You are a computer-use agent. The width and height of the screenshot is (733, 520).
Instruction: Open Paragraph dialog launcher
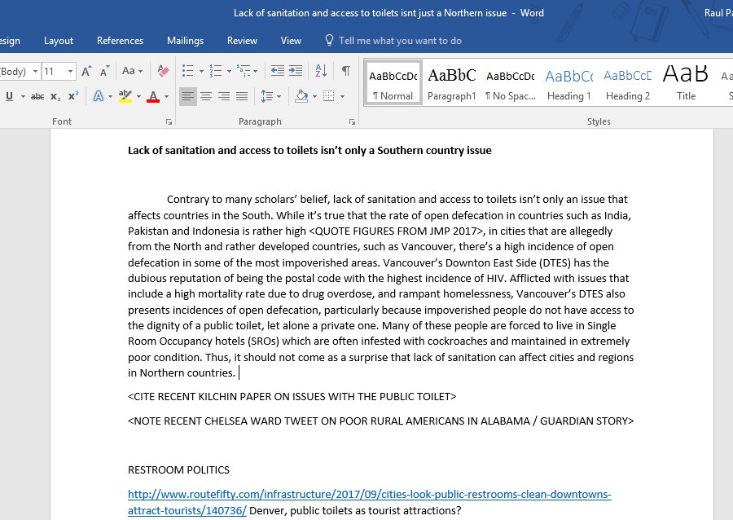pyautogui.click(x=352, y=122)
